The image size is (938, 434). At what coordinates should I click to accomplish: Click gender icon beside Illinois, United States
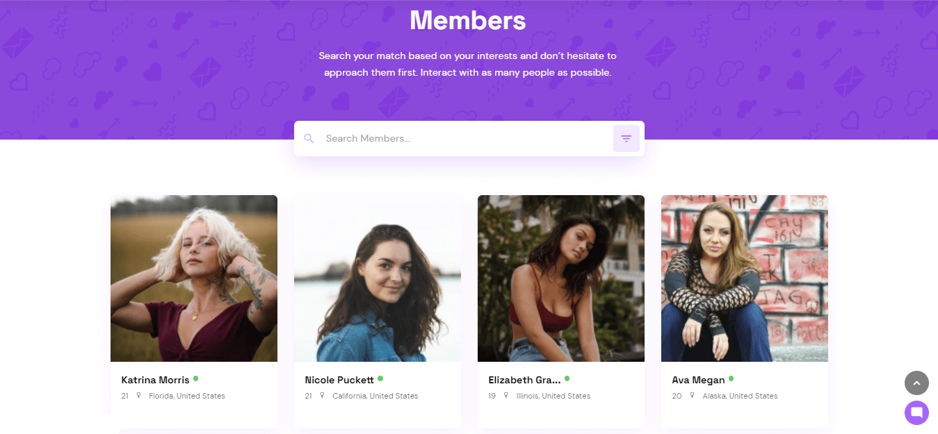(506, 396)
